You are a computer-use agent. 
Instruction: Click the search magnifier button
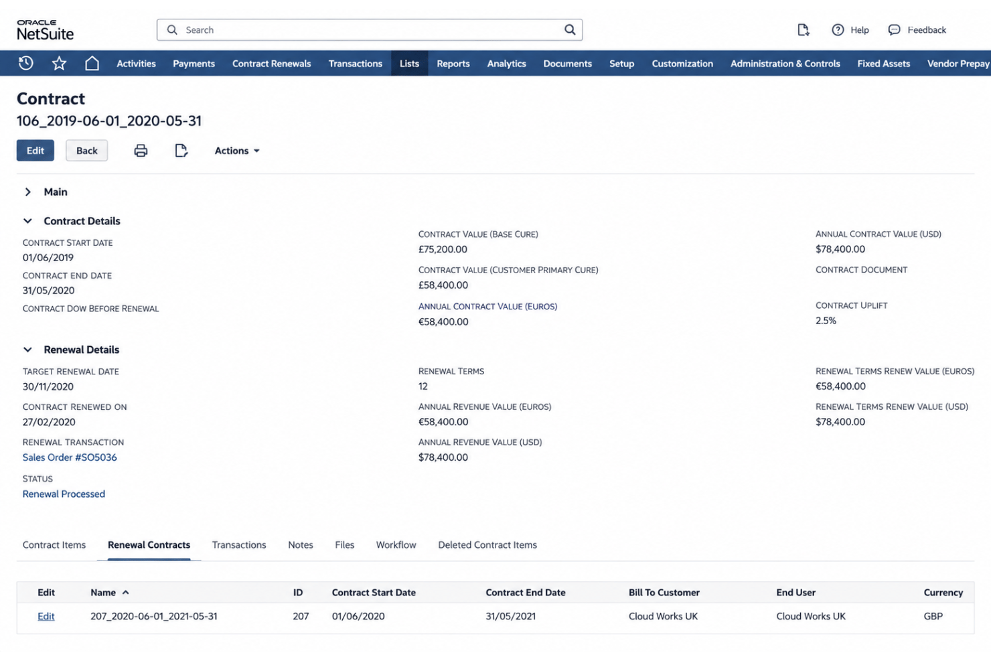click(569, 29)
